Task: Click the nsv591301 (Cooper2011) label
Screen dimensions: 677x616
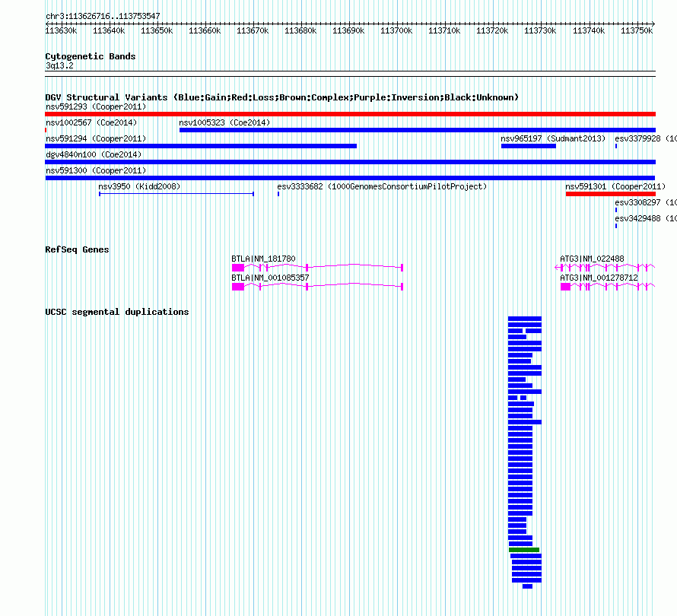Action: [x=615, y=186]
